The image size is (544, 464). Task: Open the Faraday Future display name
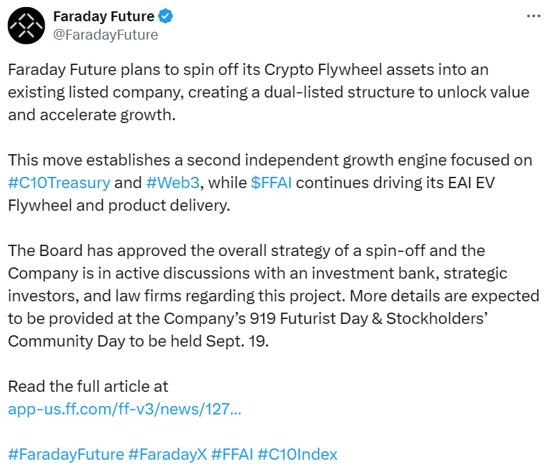tap(104, 16)
